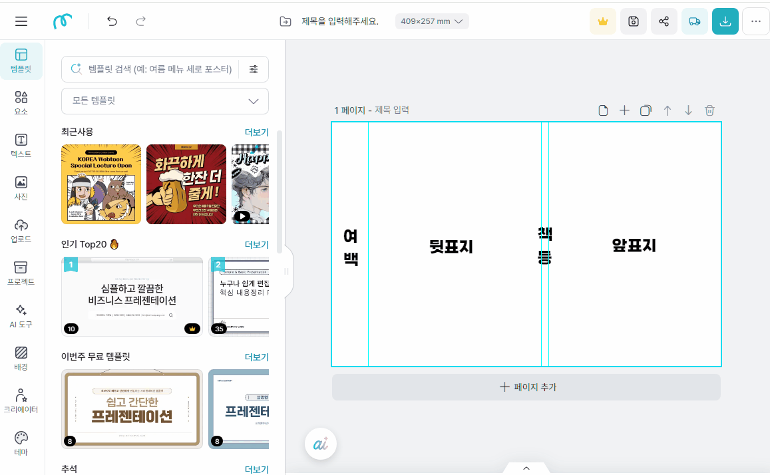Screen dimensions: 770x475
Task: Open the 모든 템플릿 dropdown
Action: click(x=164, y=101)
